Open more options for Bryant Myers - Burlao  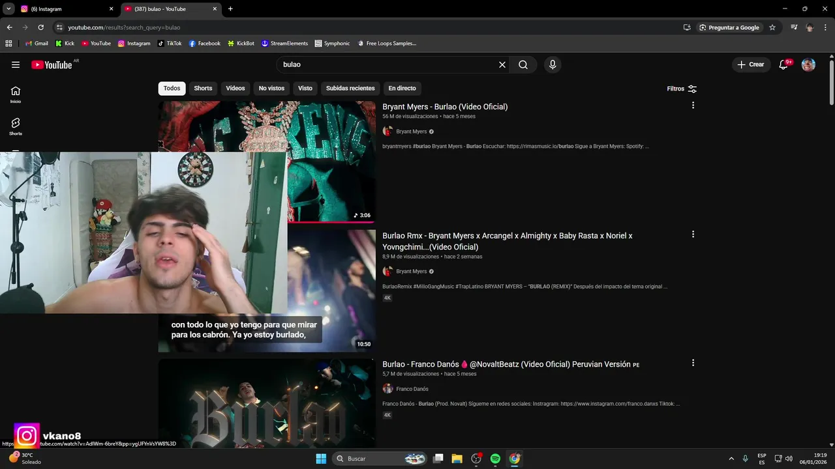click(693, 105)
